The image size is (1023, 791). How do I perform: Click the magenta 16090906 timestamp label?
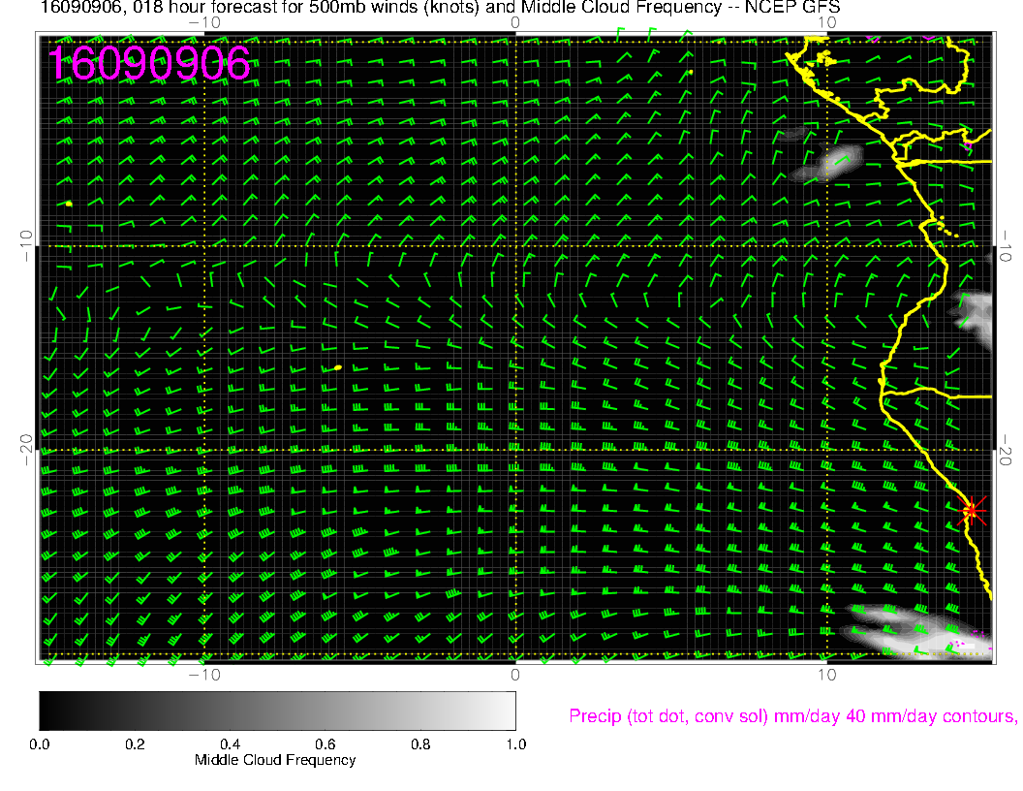pyautogui.click(x=150, y=63)
